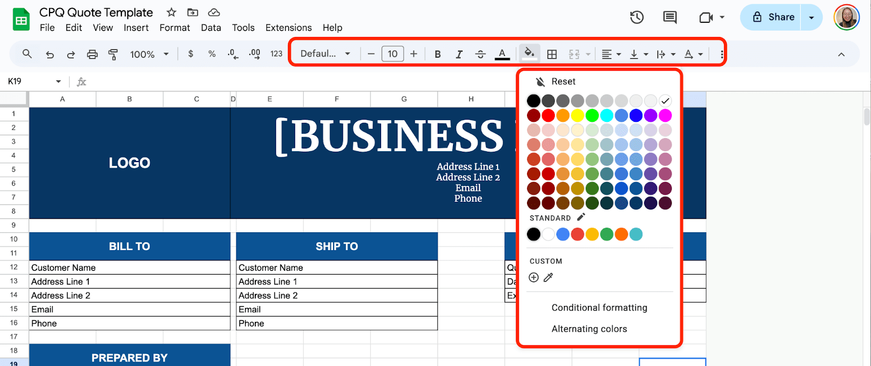871x366 pixels.
Task: Click the print icon
Action: (x=93, y=54)
